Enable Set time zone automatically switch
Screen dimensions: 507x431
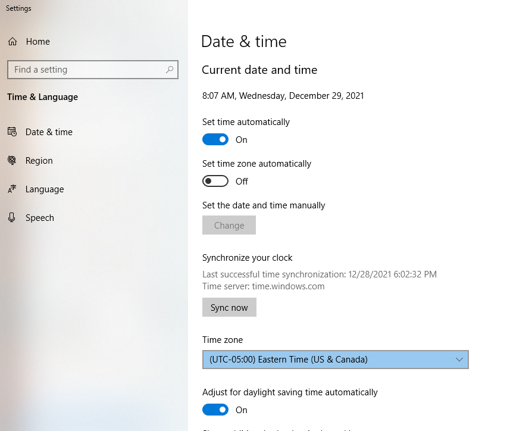point(215,181)
